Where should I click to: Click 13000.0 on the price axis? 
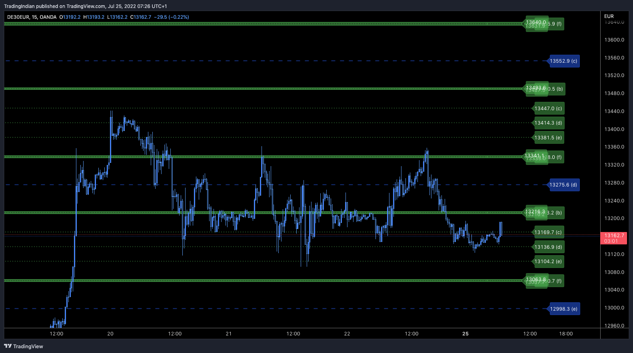coord(614,308)
